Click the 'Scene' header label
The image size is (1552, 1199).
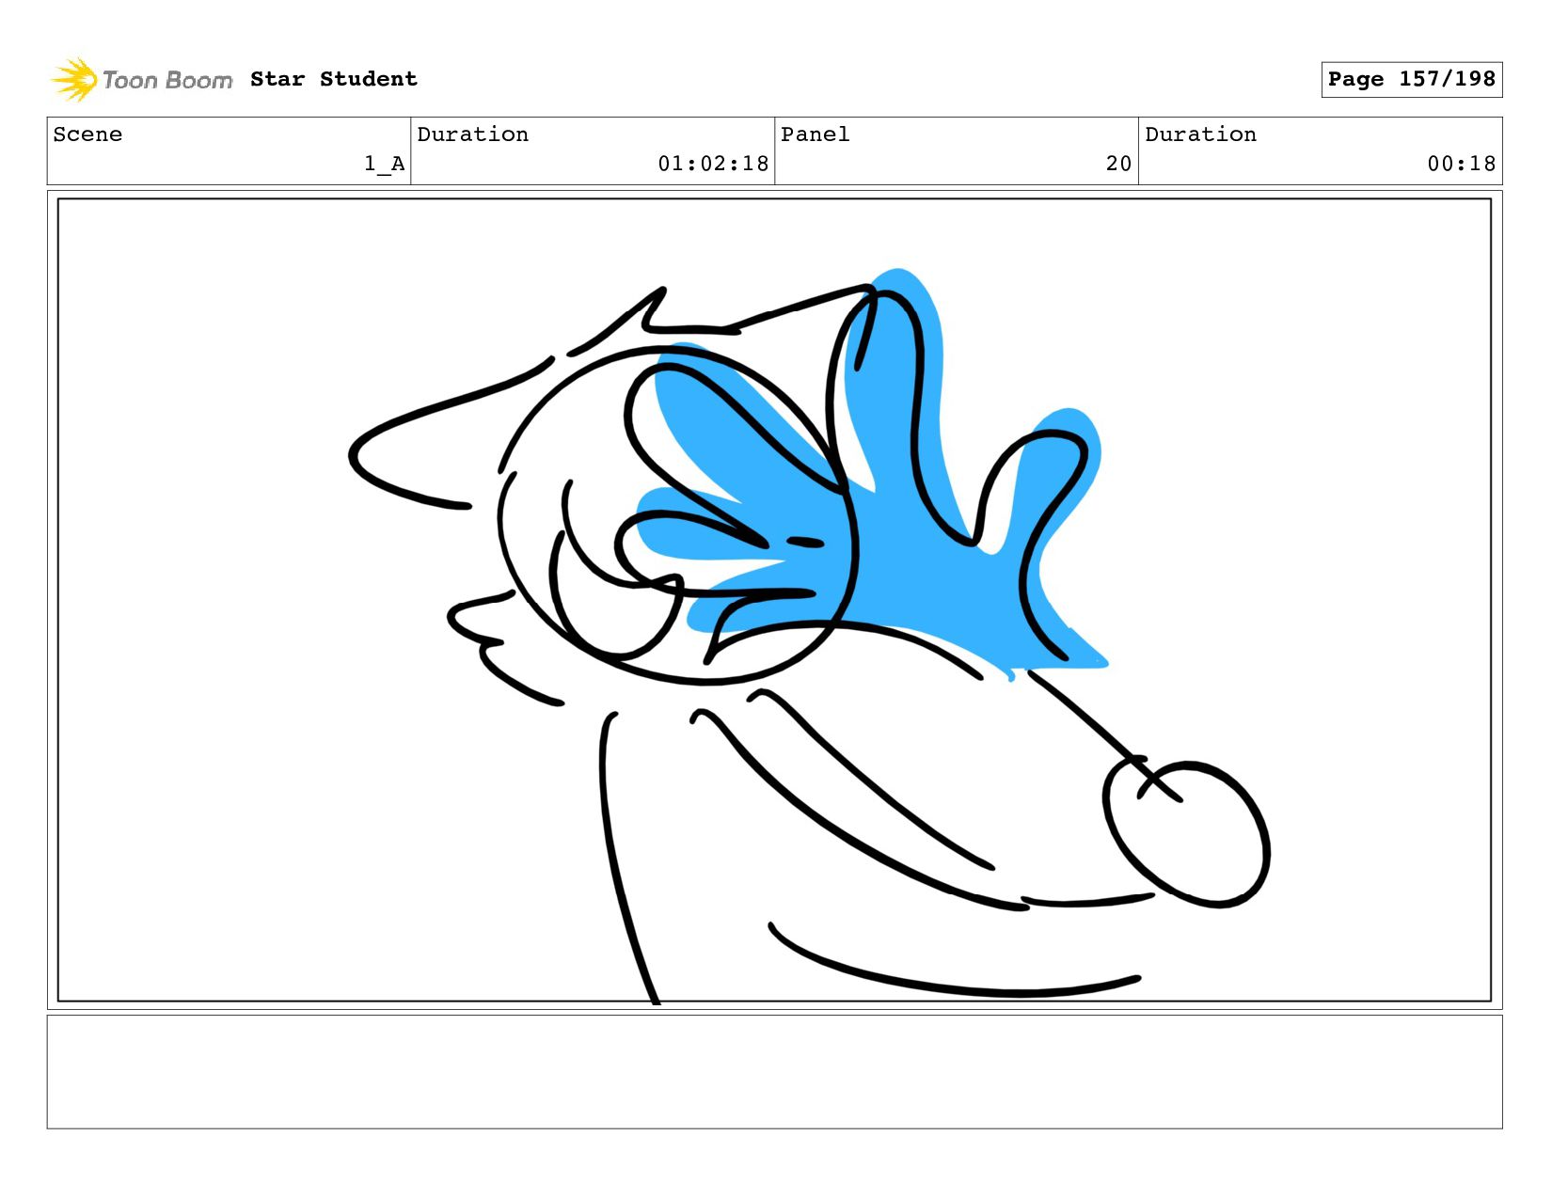click(87, 134)
